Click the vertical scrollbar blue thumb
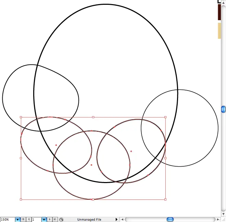 (223, 109)
